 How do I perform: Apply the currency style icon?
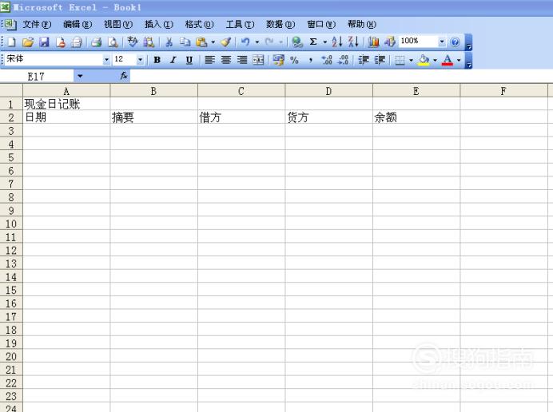[x=278, y=60]
